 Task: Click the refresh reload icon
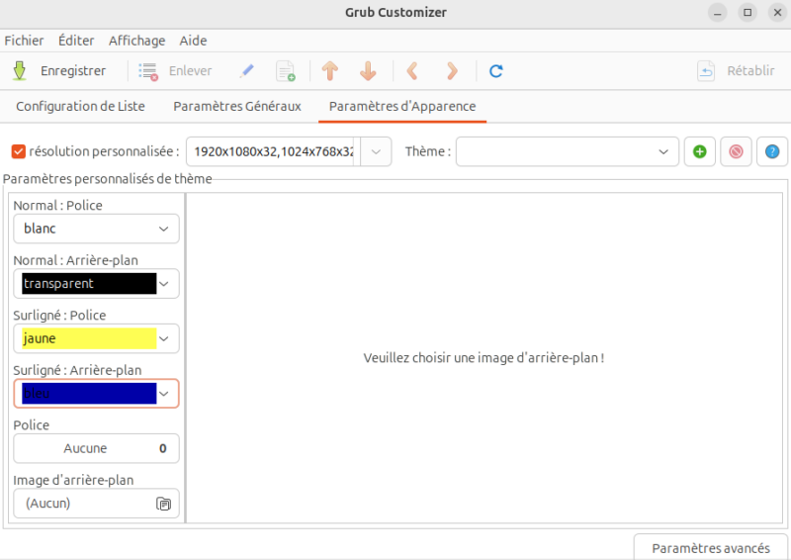point(496,71)
